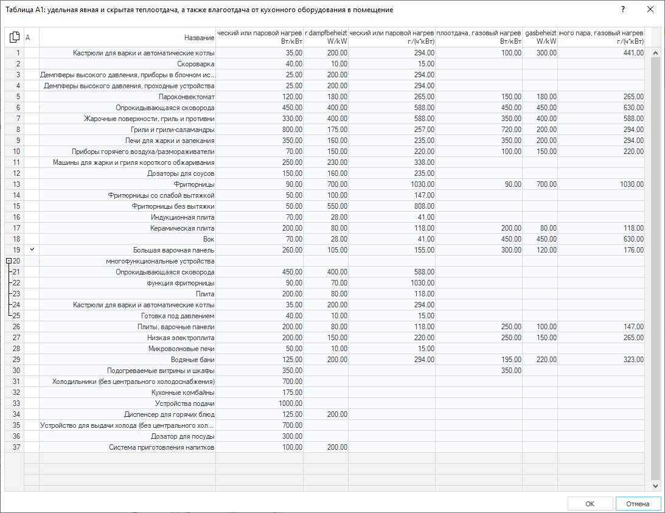Click the 195.00 value in row 29
665x513 pixels.
coord(479,360)
